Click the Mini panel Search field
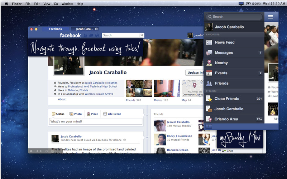The height and width of the screenshot is (179, 287). tap(234, 17)
